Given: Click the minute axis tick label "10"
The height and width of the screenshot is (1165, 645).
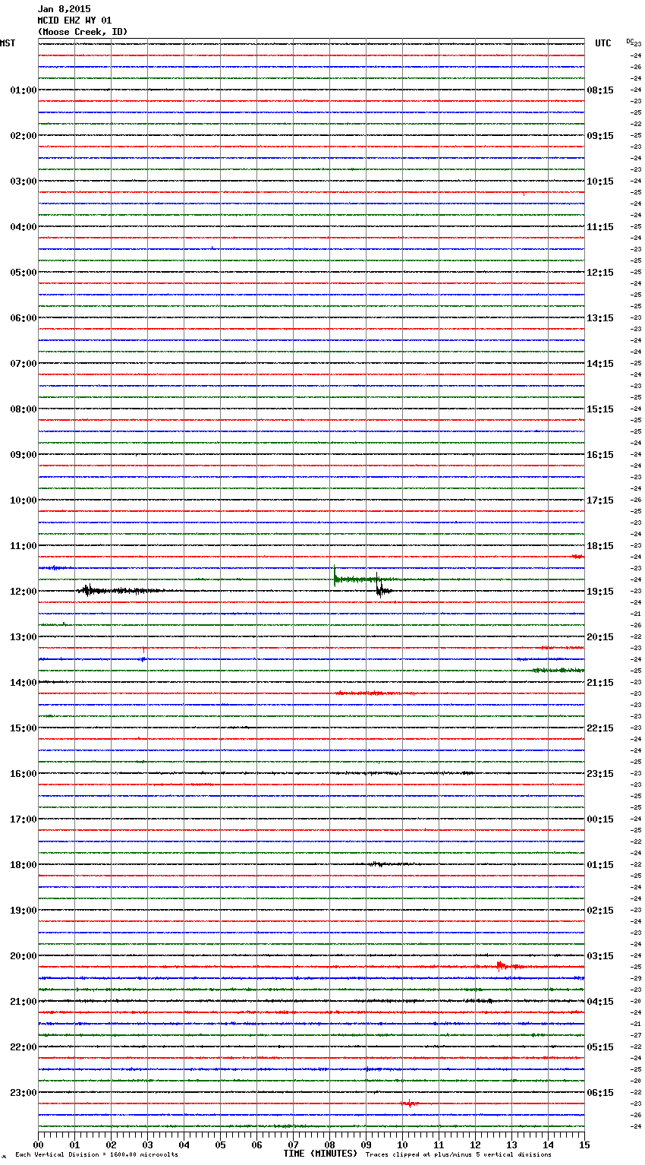Looking at the screenshot, I should [402, 1144].
